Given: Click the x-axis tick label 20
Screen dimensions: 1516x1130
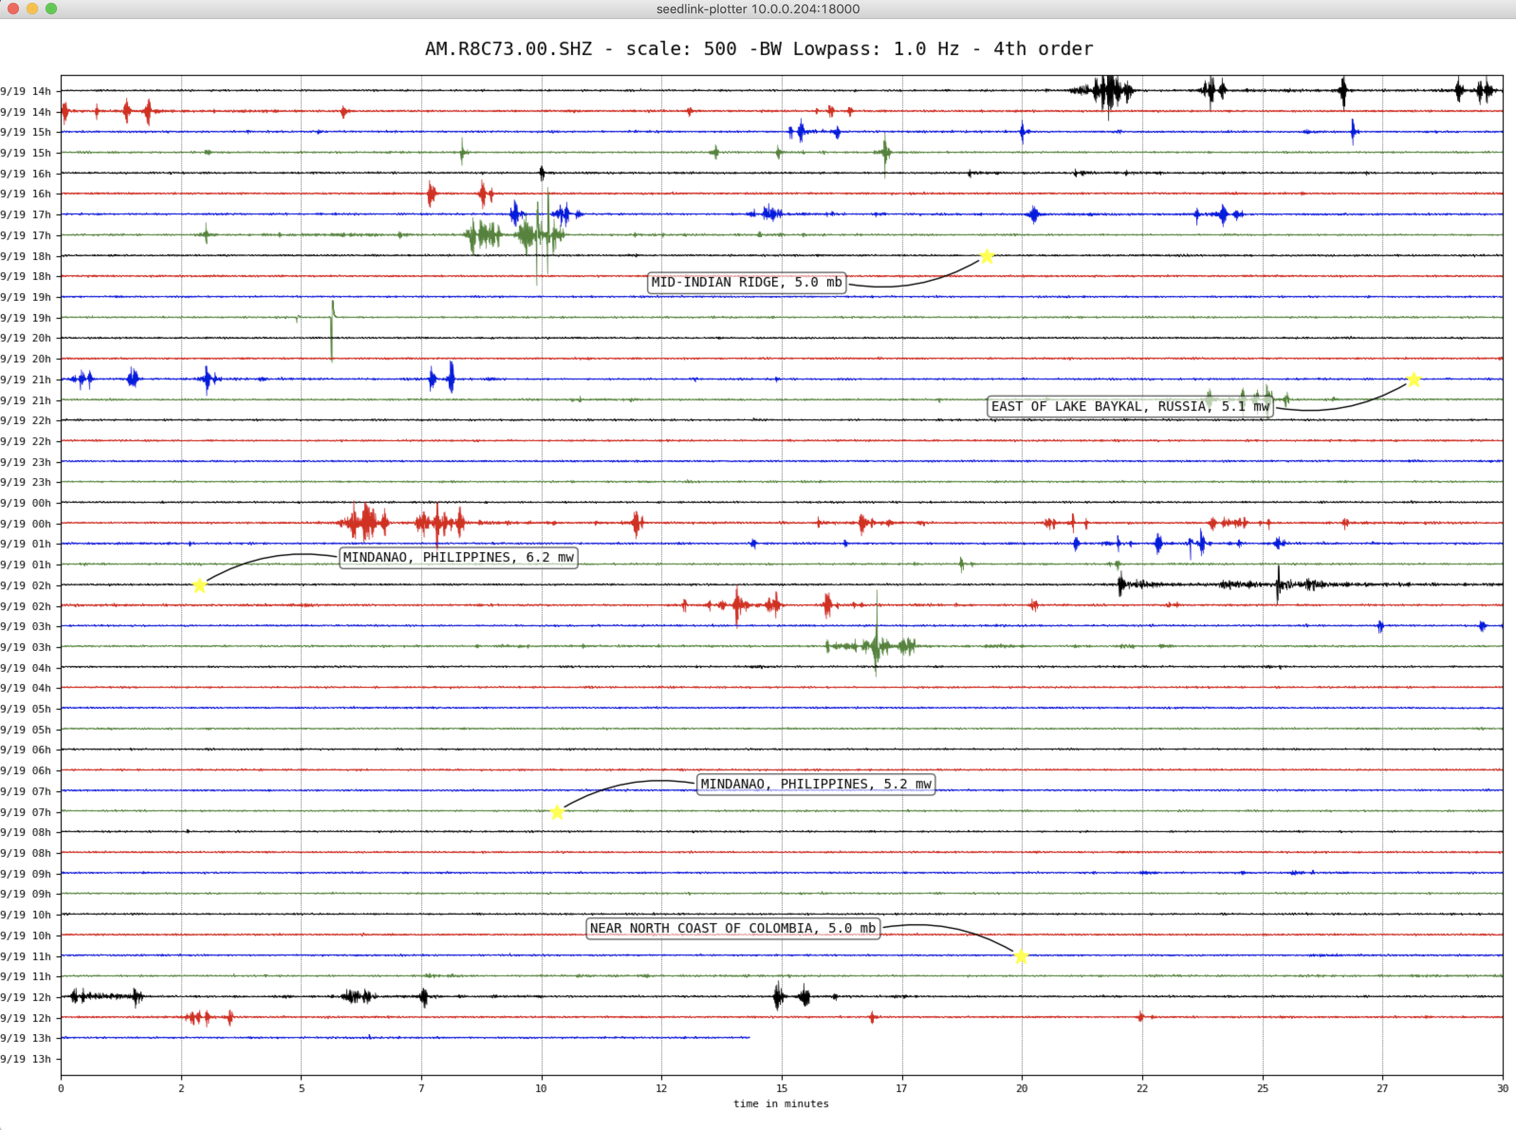Looking at the screenshot, I should pyautogui.click(x=1022, y=1088).
